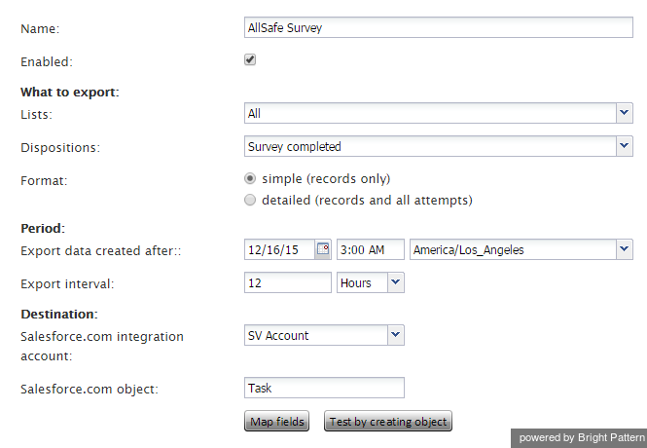Uncheck the Enabled checkbox
This screenshot has height=448, width=647.
point(250,59)
